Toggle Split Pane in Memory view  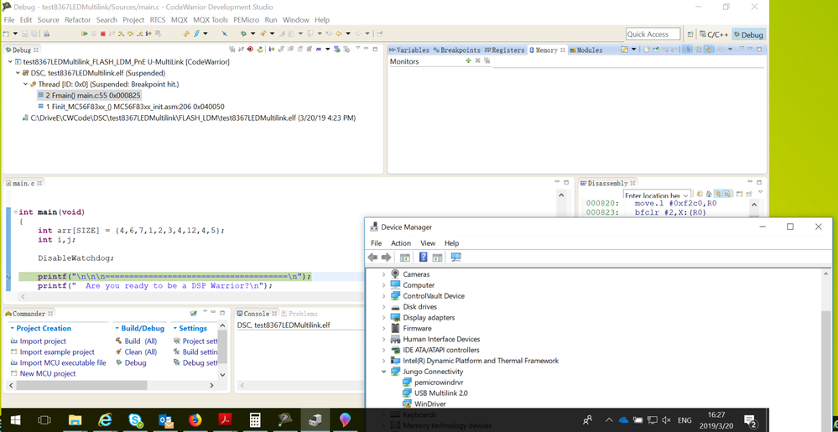click(x=699, y=49)
